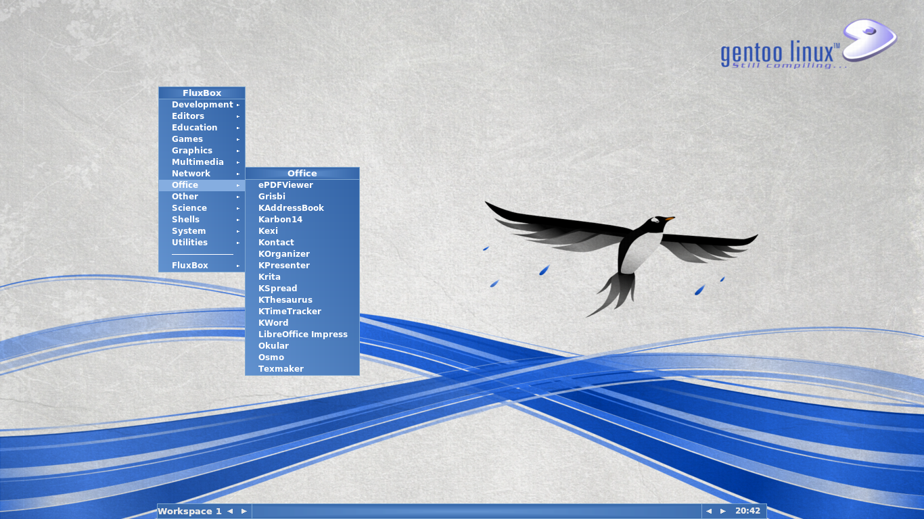Open the Graphics submenu

coord(202,151)
